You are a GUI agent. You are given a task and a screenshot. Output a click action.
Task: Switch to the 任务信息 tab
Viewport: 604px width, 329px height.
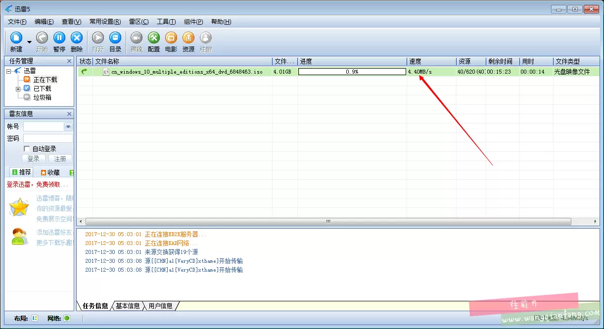pyautogui.click(x=95, y=306)
